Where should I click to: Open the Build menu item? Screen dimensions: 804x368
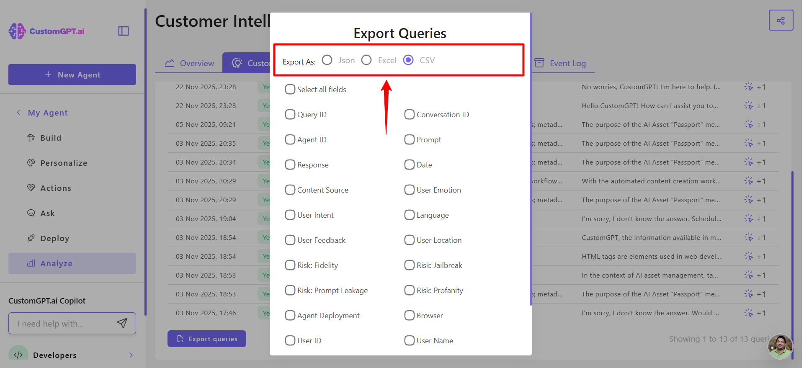point(72,138)
